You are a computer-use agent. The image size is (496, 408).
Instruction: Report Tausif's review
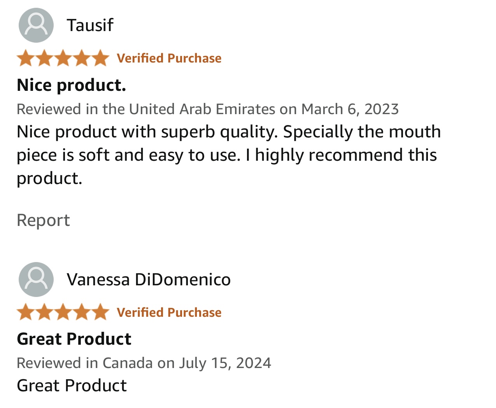(x=43, y=220)
